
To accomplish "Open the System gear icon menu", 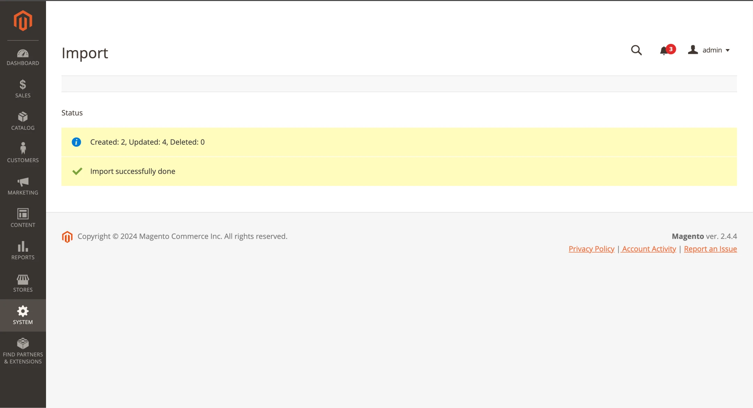I will [23, 311].
